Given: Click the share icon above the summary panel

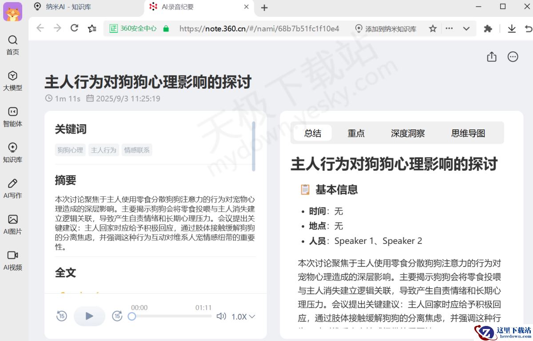Looking at the screenshot, I should coord(491,57).
